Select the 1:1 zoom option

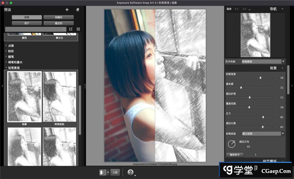(237, 9)
